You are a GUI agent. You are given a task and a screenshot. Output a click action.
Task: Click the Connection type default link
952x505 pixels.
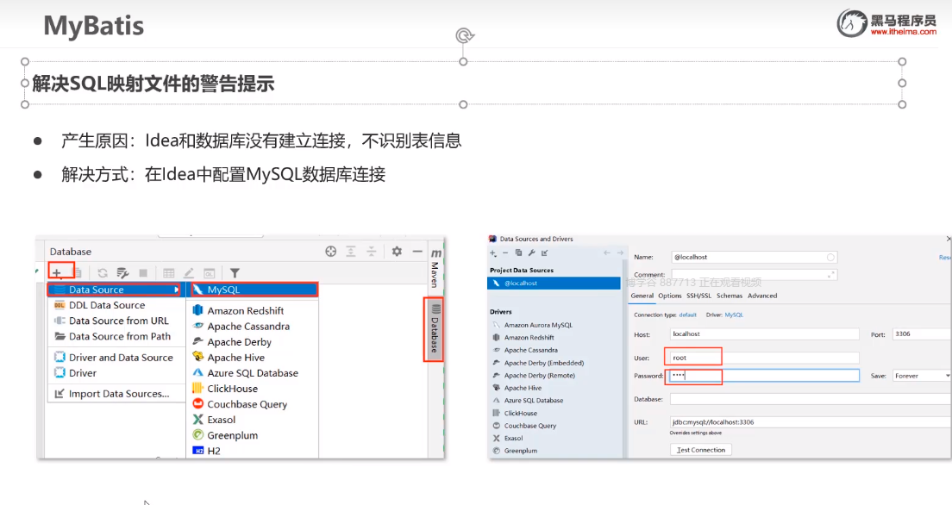coord(687,315)
